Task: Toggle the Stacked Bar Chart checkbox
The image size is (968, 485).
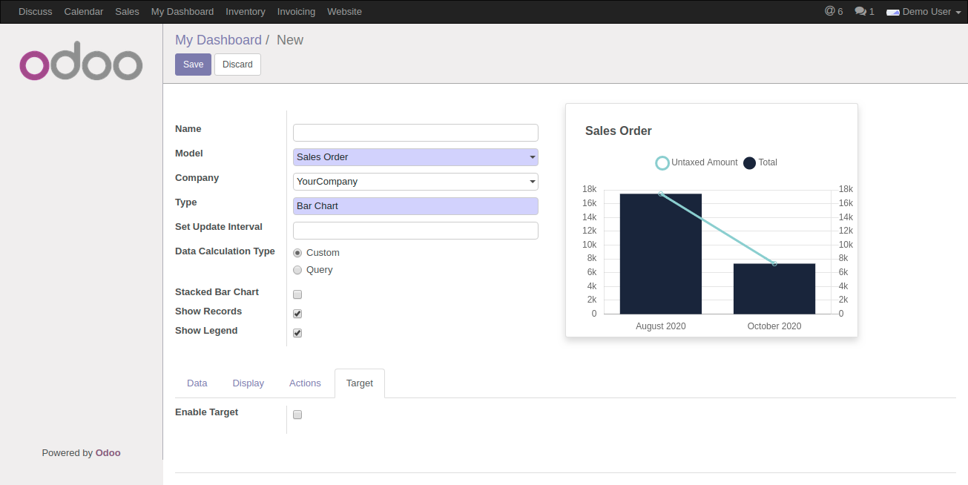Action: click(297, 294)
